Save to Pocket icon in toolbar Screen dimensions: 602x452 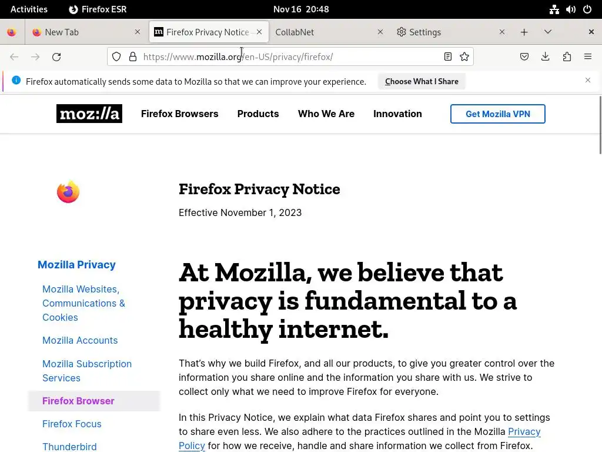pos(524,57)
